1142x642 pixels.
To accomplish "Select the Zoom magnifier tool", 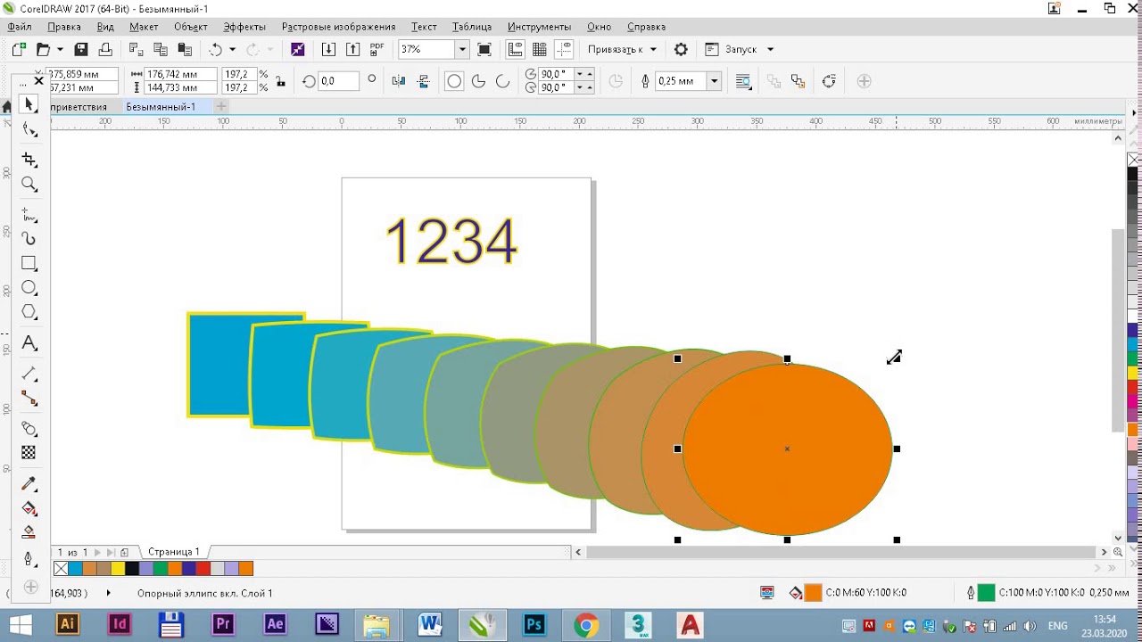I will [x=29, y=185].
